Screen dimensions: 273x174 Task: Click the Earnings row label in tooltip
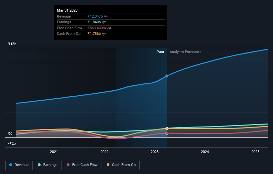(64, 22)
